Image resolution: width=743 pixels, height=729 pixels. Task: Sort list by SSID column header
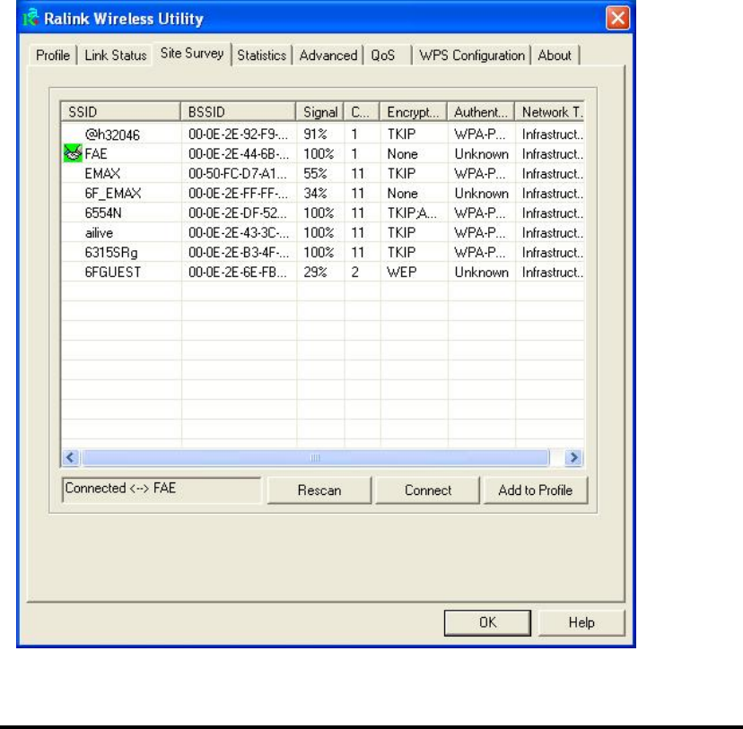[121, 112]
